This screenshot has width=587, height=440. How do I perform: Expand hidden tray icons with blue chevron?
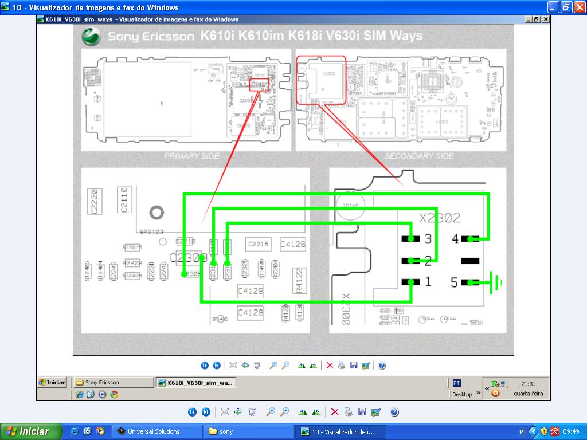[x=534, y=431]
